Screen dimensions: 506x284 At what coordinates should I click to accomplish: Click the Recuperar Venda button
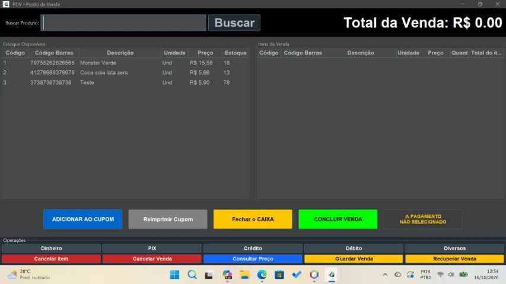point(455,259)
